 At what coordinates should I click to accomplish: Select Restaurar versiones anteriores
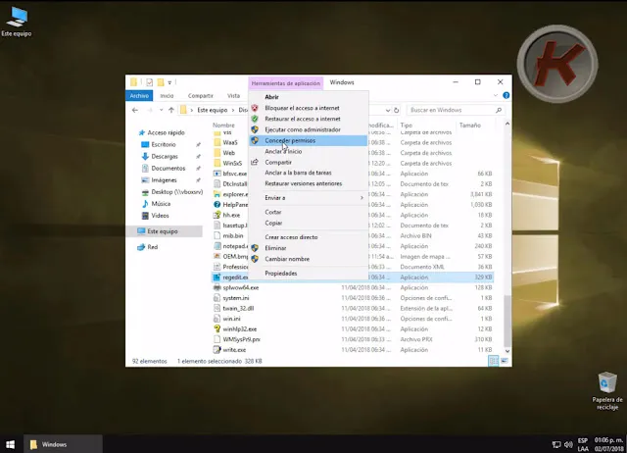pos(303,183)
